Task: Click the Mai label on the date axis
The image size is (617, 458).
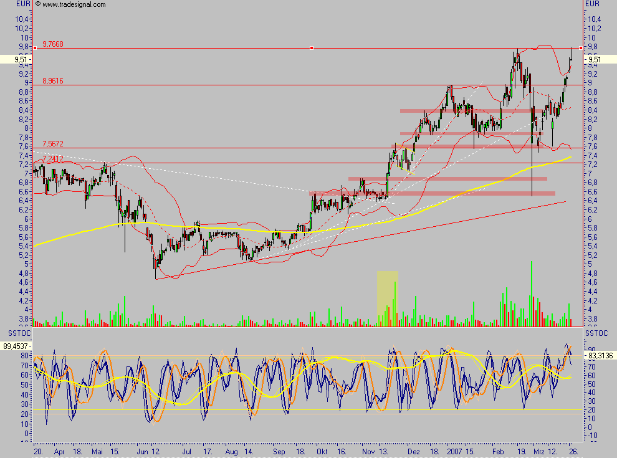Action: tap(97, 452)
